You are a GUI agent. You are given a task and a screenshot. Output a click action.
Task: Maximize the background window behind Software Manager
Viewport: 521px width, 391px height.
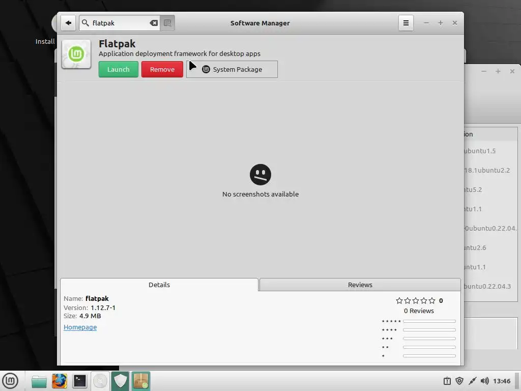tap(498, 71)
